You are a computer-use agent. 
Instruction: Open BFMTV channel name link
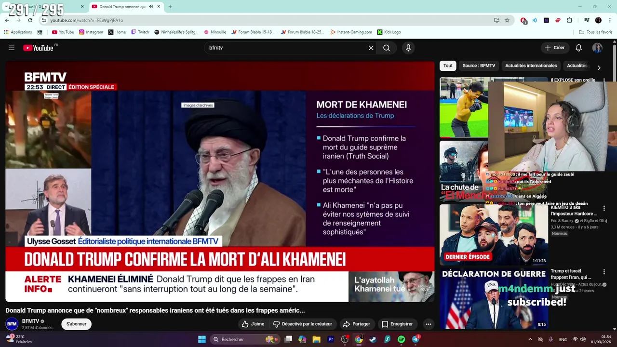click(x=31, y=321)
